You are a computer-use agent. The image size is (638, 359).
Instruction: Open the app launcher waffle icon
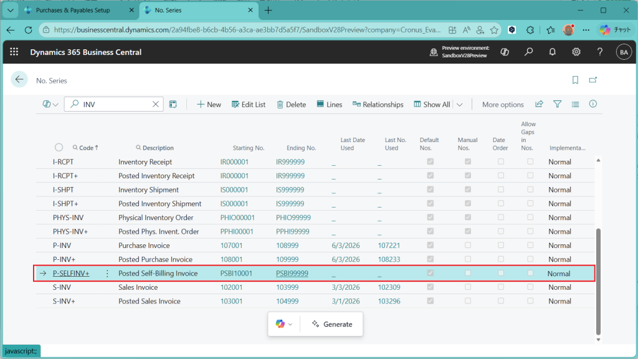point(14,52)
